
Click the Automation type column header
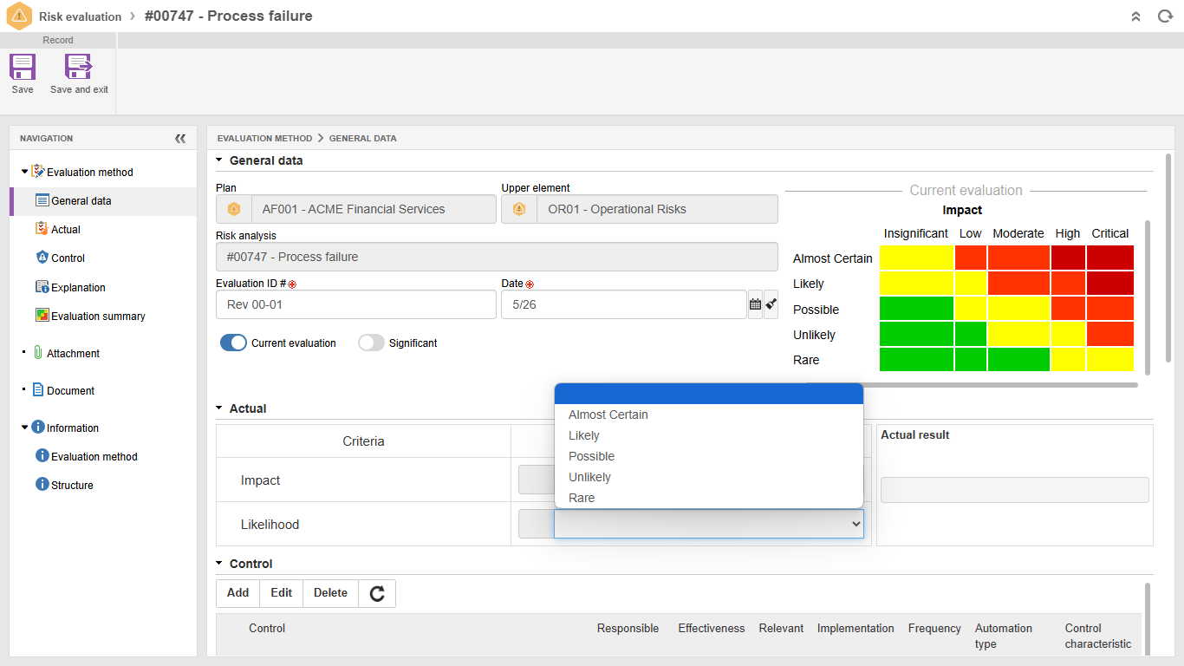[x=1004, y=636]
